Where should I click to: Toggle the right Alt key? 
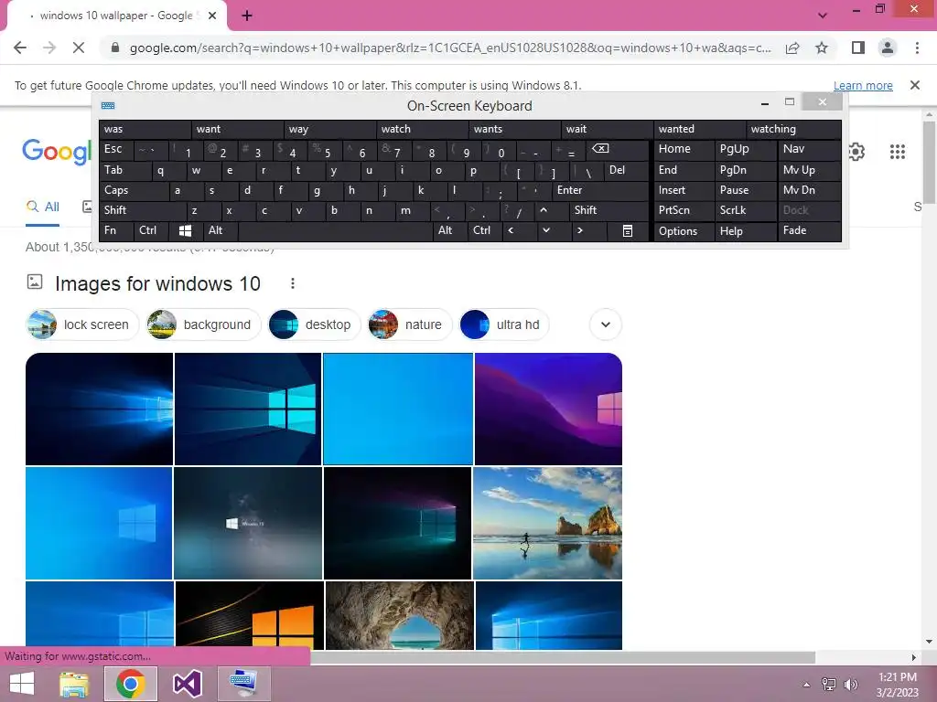(x=450, y=230)
